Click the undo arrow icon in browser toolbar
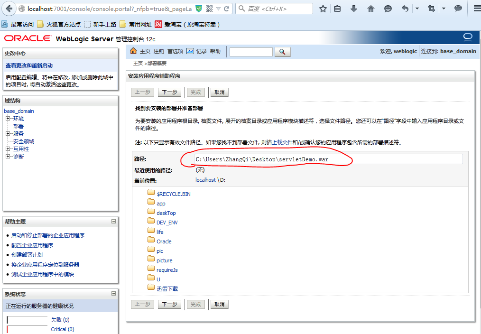Screen dimensions: 481x334 405,9
